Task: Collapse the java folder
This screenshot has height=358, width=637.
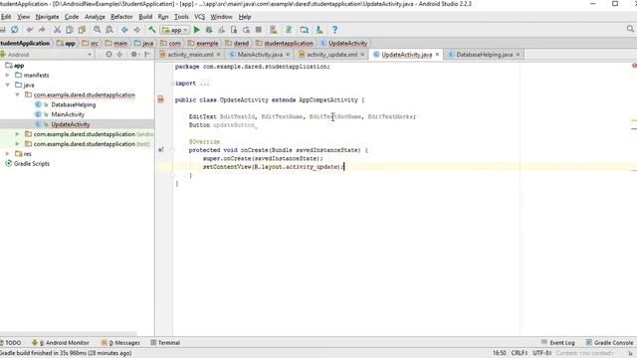Action: pyautogui.click(x=7, y=85)
